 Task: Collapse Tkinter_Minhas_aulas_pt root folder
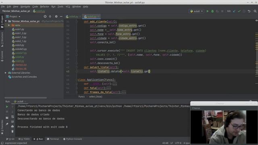pos(6,21)
